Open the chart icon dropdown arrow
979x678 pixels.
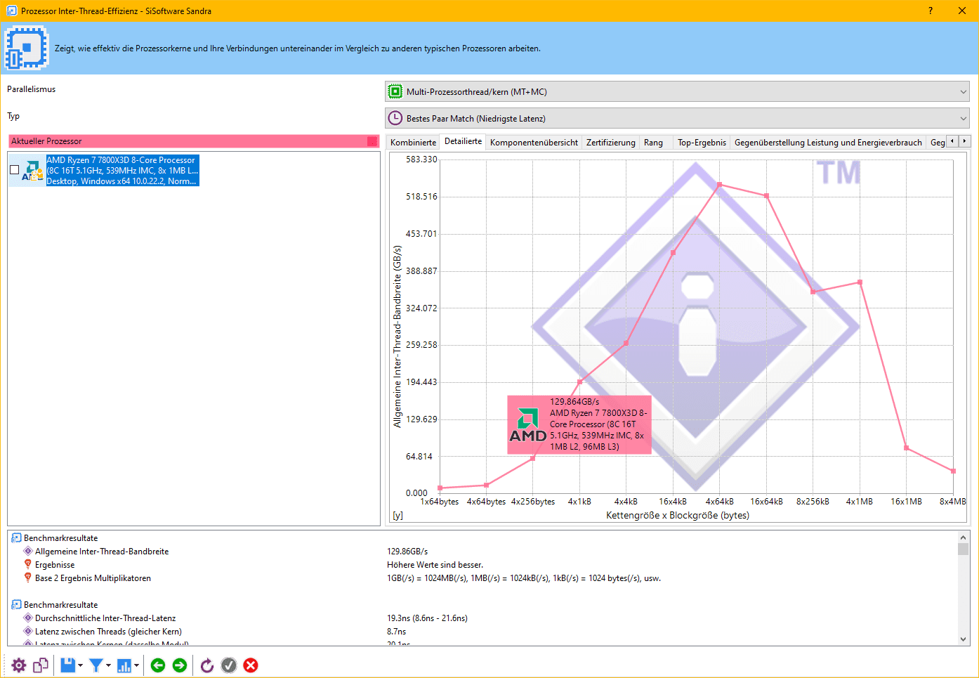(x=136, y=665)
